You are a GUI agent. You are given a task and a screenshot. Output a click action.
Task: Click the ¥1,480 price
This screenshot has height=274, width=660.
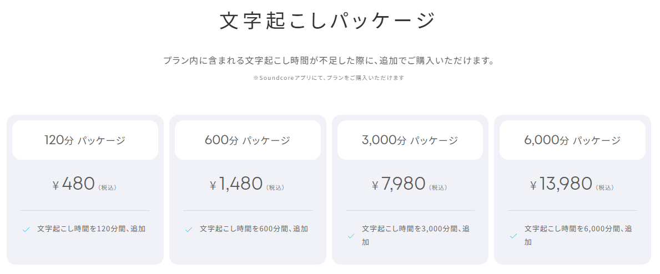236,184
